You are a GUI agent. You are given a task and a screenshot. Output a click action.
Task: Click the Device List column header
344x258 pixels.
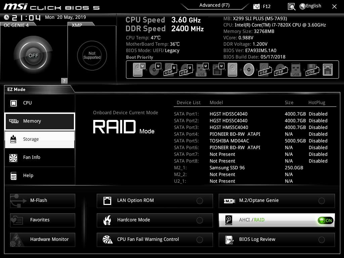188,102
